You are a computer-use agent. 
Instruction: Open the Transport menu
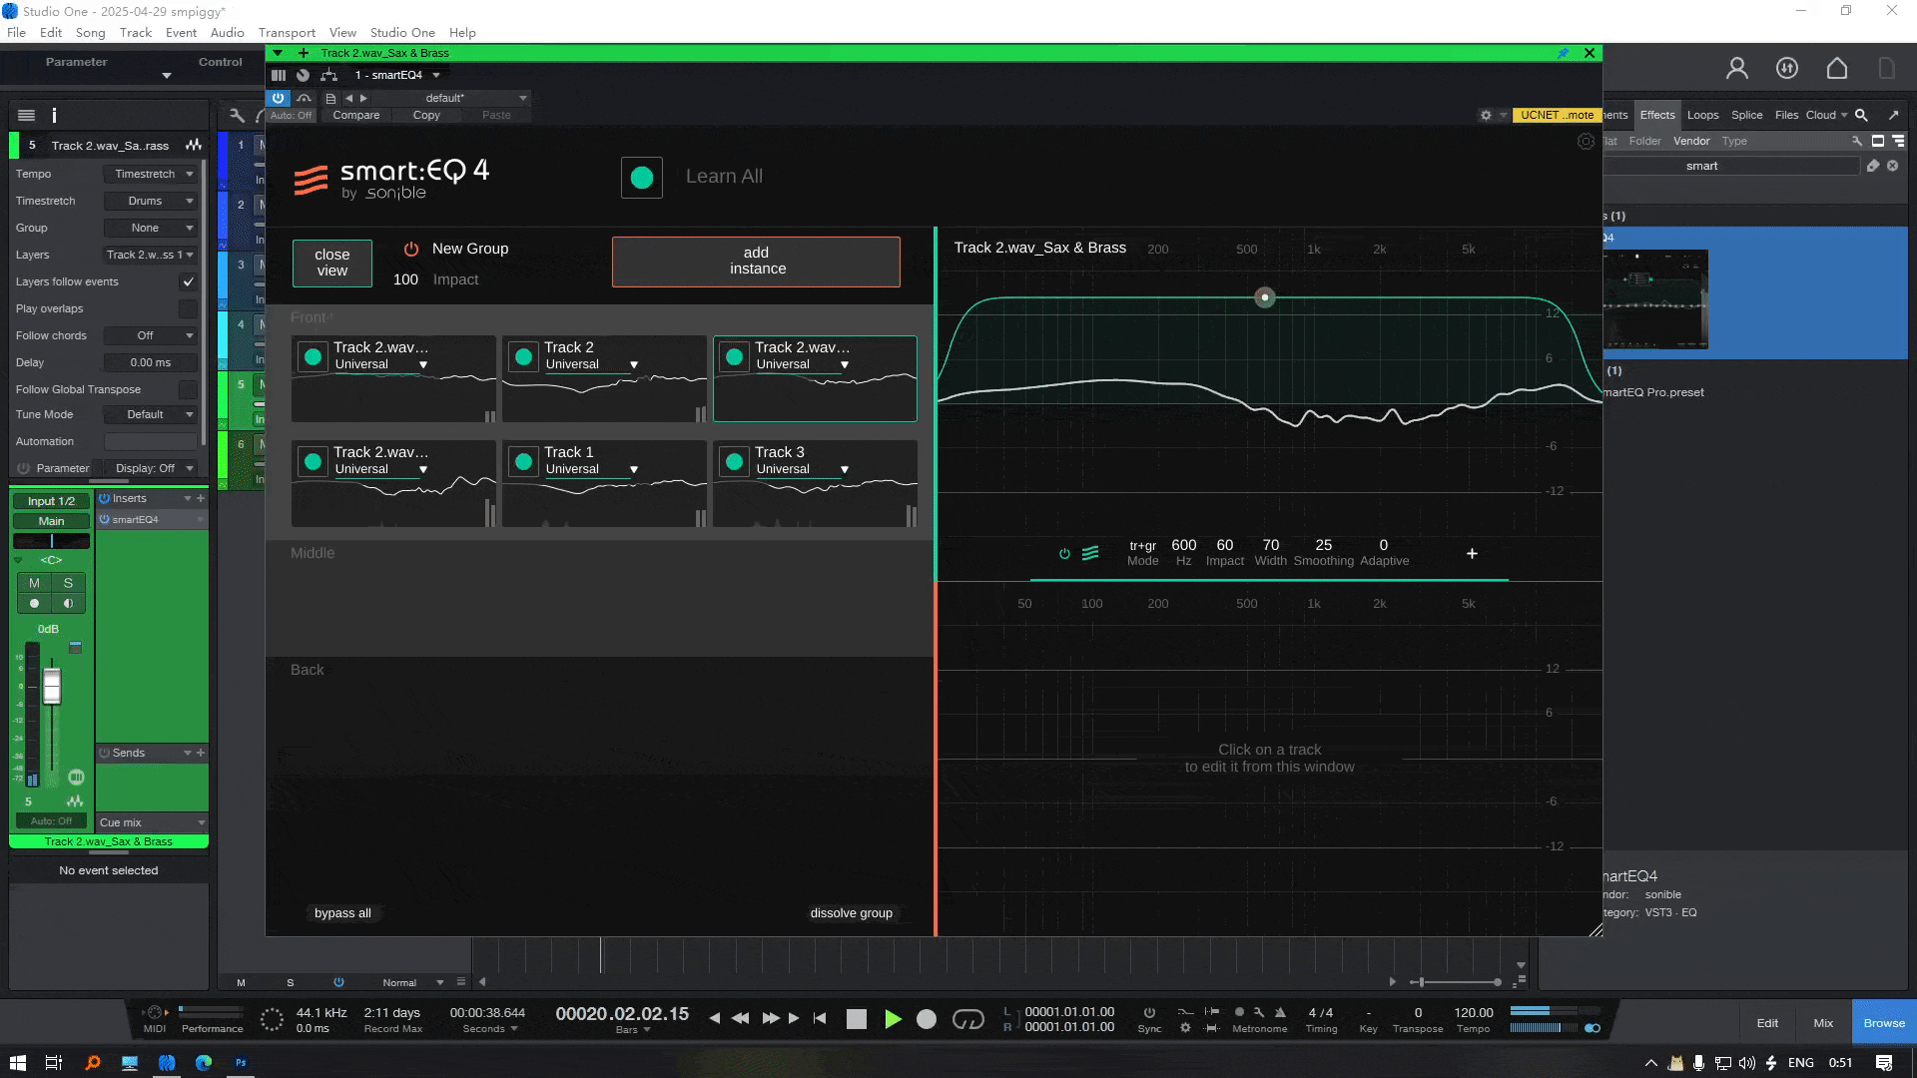click(x=287, y=33)
